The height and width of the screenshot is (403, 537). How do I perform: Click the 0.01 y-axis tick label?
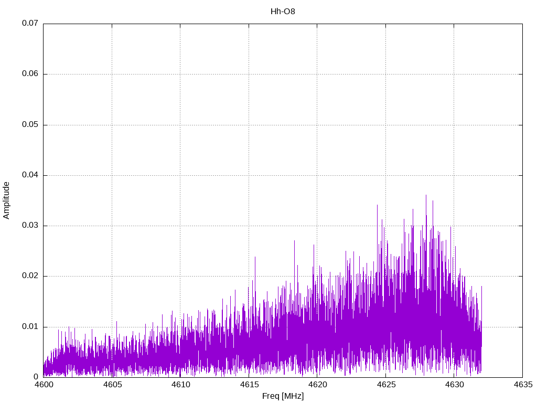30,327
